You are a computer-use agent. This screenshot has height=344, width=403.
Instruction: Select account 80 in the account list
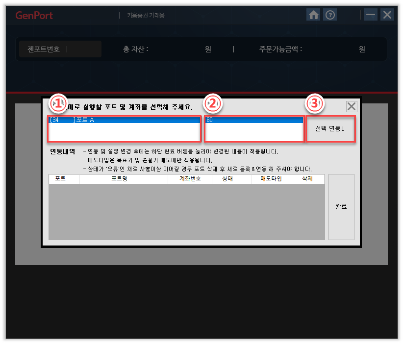tap(254, 120)
